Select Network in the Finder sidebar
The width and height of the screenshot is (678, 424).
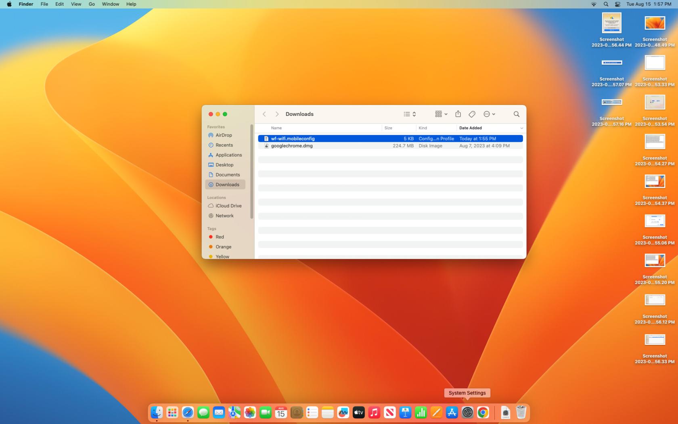[x=225, y=216]
